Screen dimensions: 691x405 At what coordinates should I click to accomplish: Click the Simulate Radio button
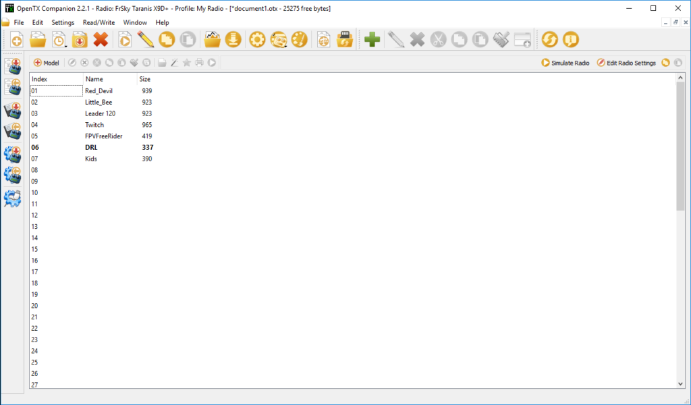[x=565, y=63]
